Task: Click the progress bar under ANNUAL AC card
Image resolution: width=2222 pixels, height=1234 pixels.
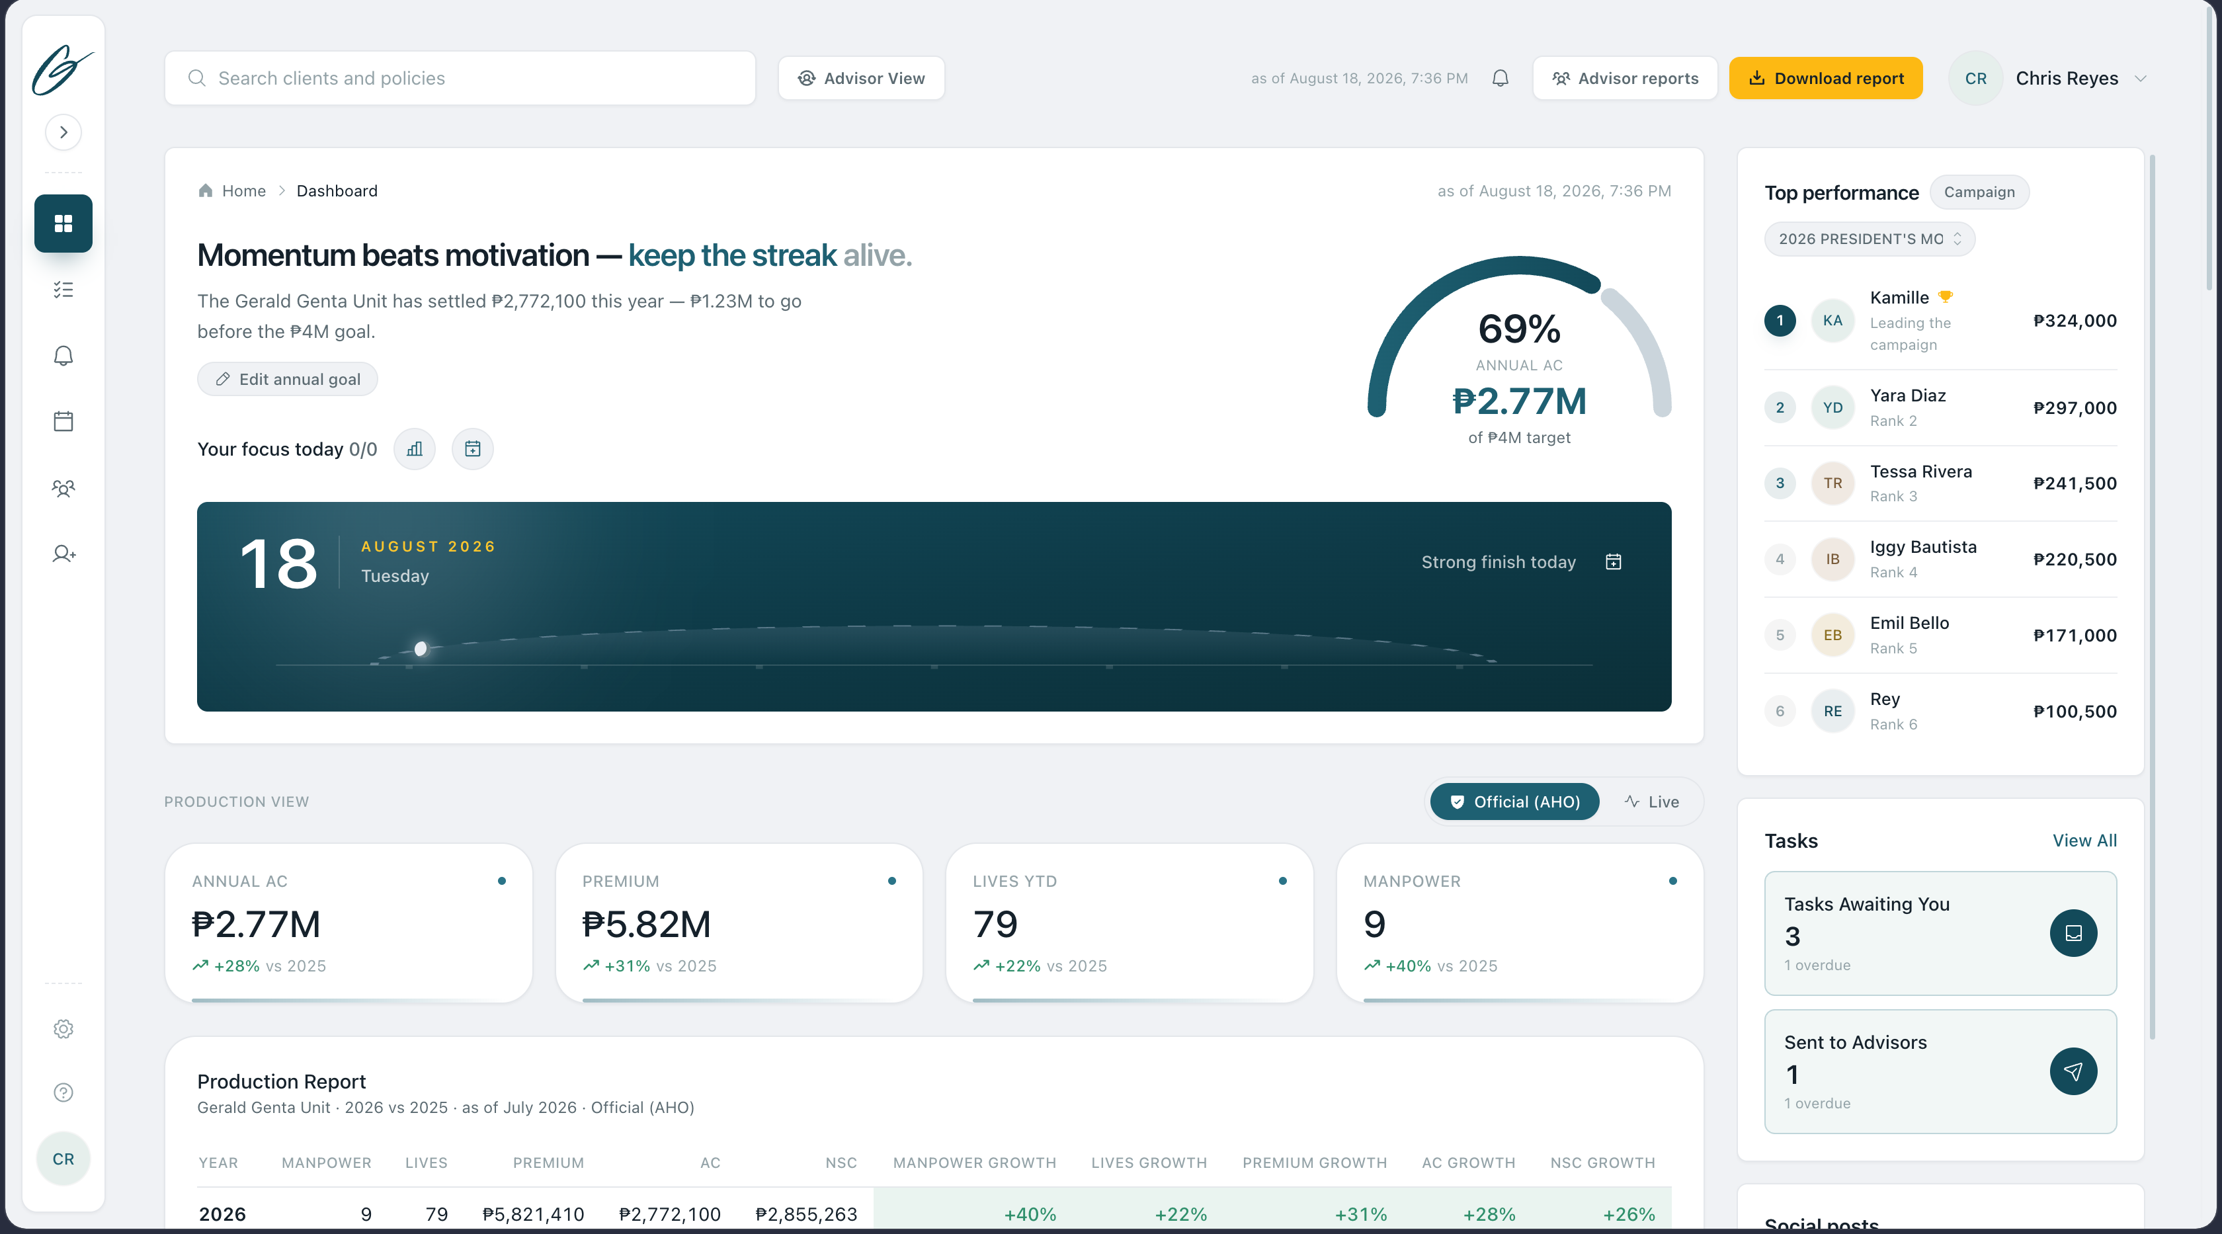Action: coord(349,1001)
